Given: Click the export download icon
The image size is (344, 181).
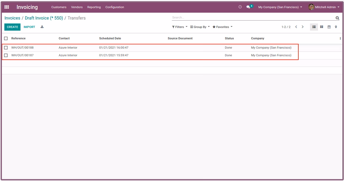Looking at the screenshot, I should (42, 27).
